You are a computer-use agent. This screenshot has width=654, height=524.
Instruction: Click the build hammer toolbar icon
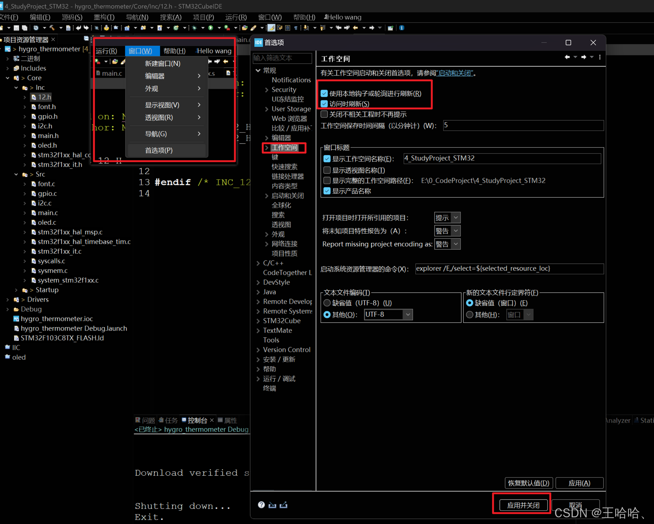(x=52, y=28)
